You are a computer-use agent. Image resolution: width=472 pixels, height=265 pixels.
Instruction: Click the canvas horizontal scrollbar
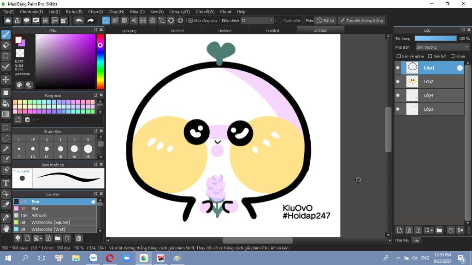[x=257, y=240]
